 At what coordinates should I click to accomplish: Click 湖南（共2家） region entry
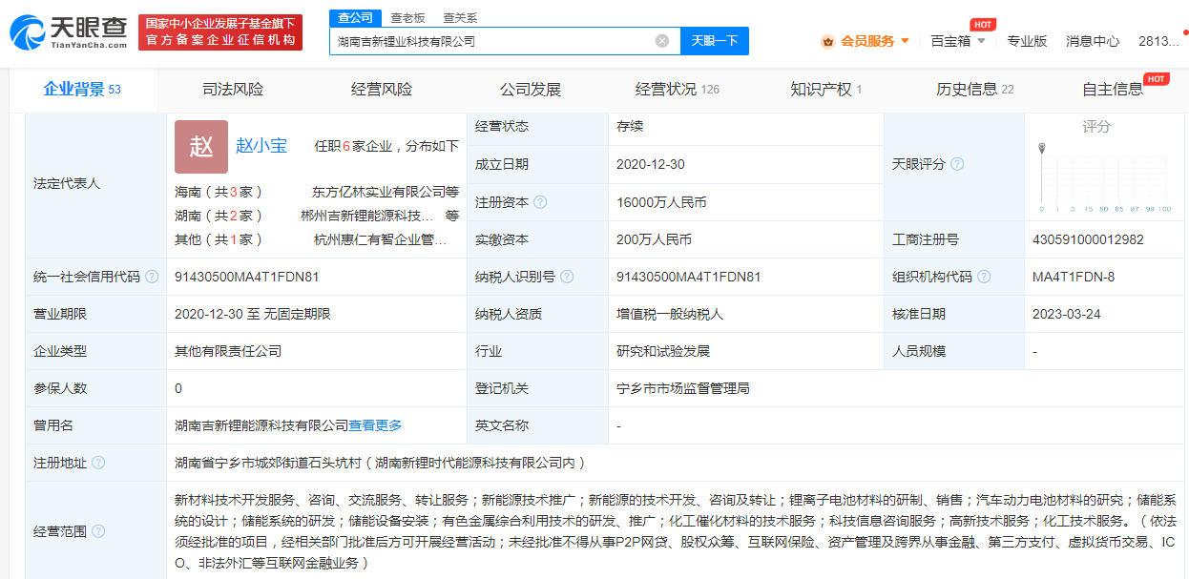pos(219,216)
